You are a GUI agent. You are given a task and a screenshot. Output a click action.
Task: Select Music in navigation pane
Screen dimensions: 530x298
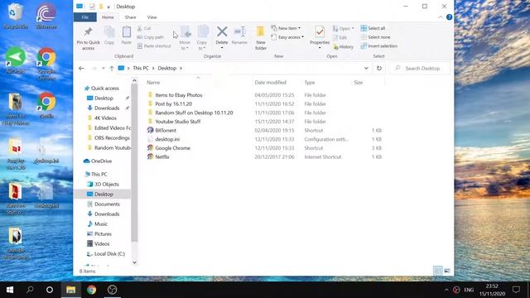101,224
